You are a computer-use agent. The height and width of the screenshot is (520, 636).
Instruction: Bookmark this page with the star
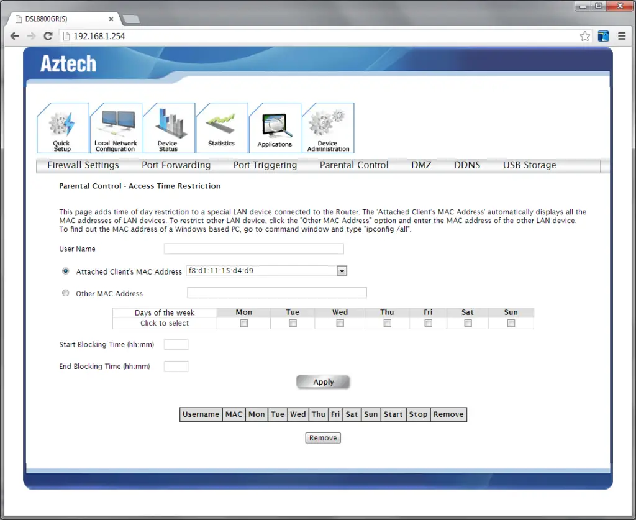(x=585, y=36)
